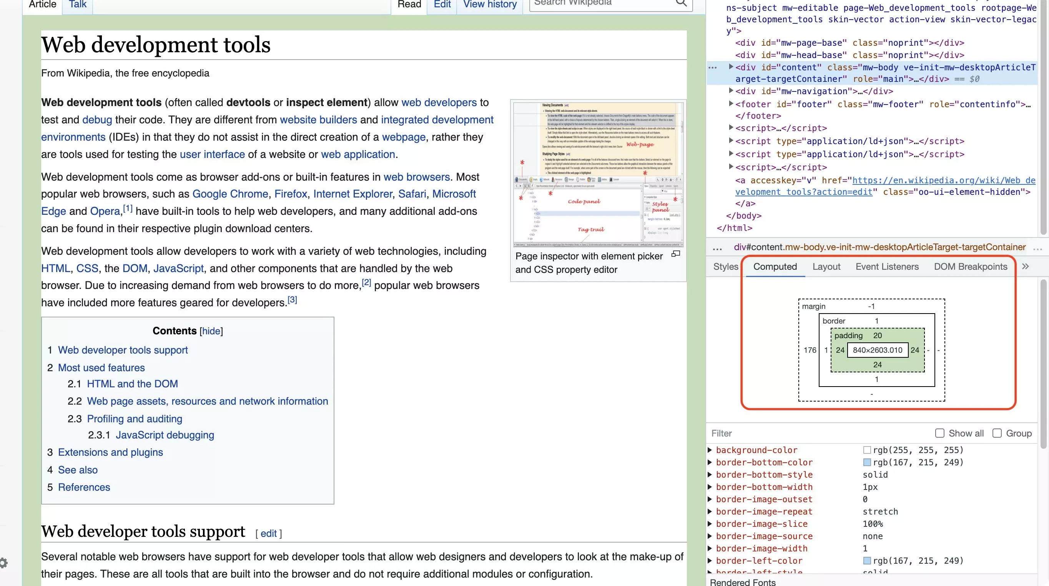
Task: Expand the background-color CSS property
Action: pos(710,449)
